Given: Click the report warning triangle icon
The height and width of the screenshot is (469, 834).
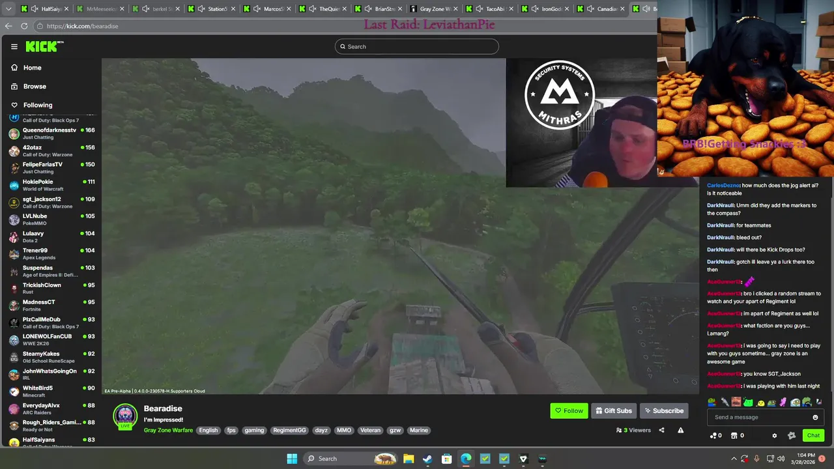Looking at the screenshot, I should (680, 431).
